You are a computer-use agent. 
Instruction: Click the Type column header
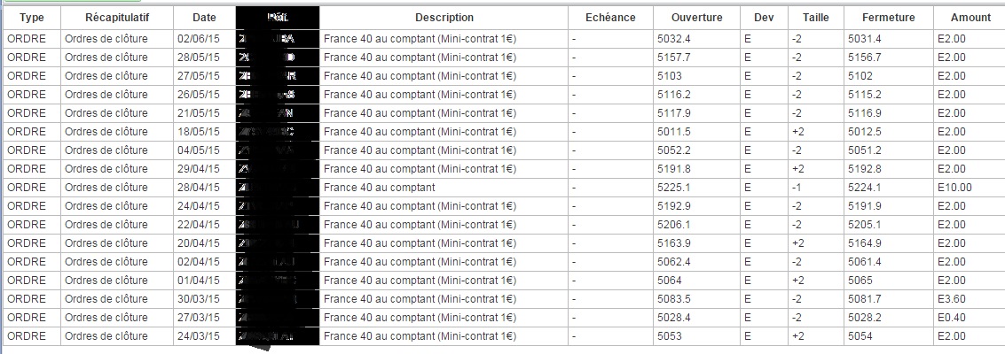32,18
